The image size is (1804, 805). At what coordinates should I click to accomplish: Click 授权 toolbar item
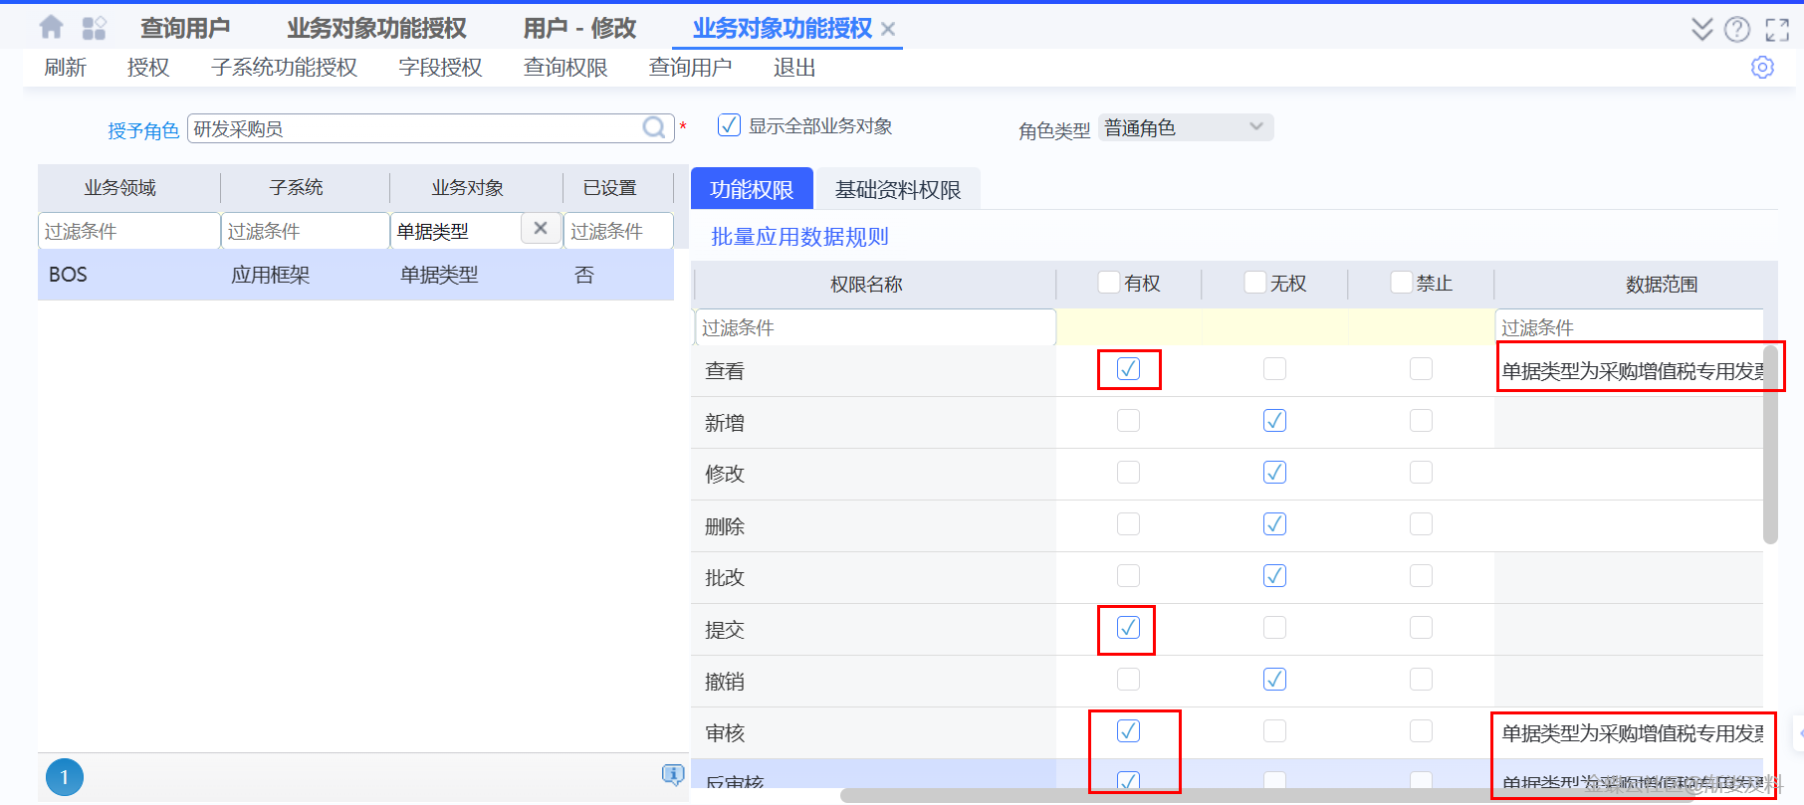point(148,68)
